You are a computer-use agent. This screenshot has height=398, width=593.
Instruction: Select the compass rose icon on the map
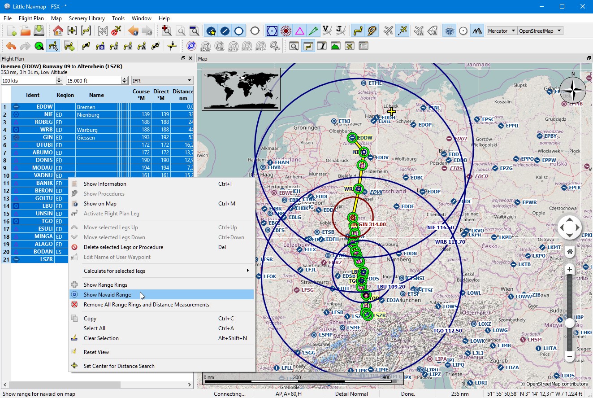[572, 91]
